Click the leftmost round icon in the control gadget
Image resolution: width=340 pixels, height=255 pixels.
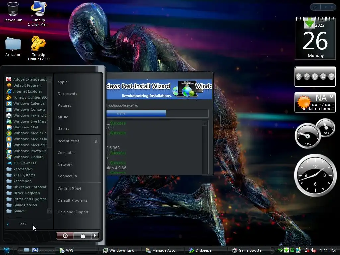(298, 77)
